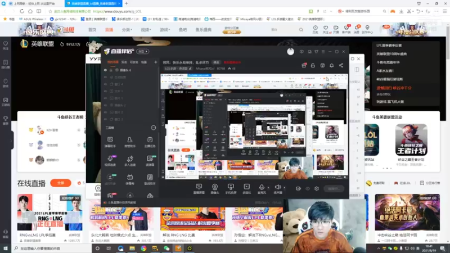Click the 分区排行榜 link
Screen dimensions: 450x253
(430, 183)
